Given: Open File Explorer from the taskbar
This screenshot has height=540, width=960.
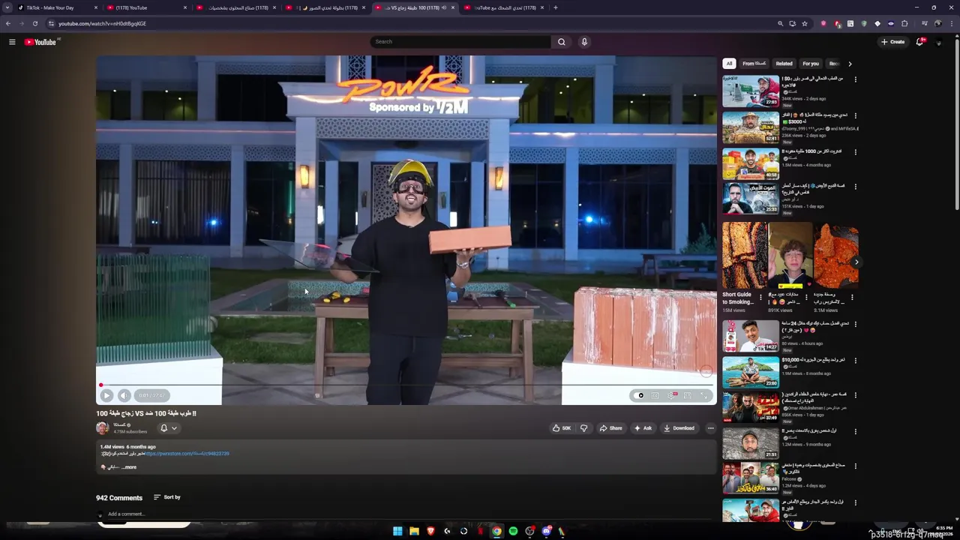Looking at the screenshot, I should coord(414,531).
